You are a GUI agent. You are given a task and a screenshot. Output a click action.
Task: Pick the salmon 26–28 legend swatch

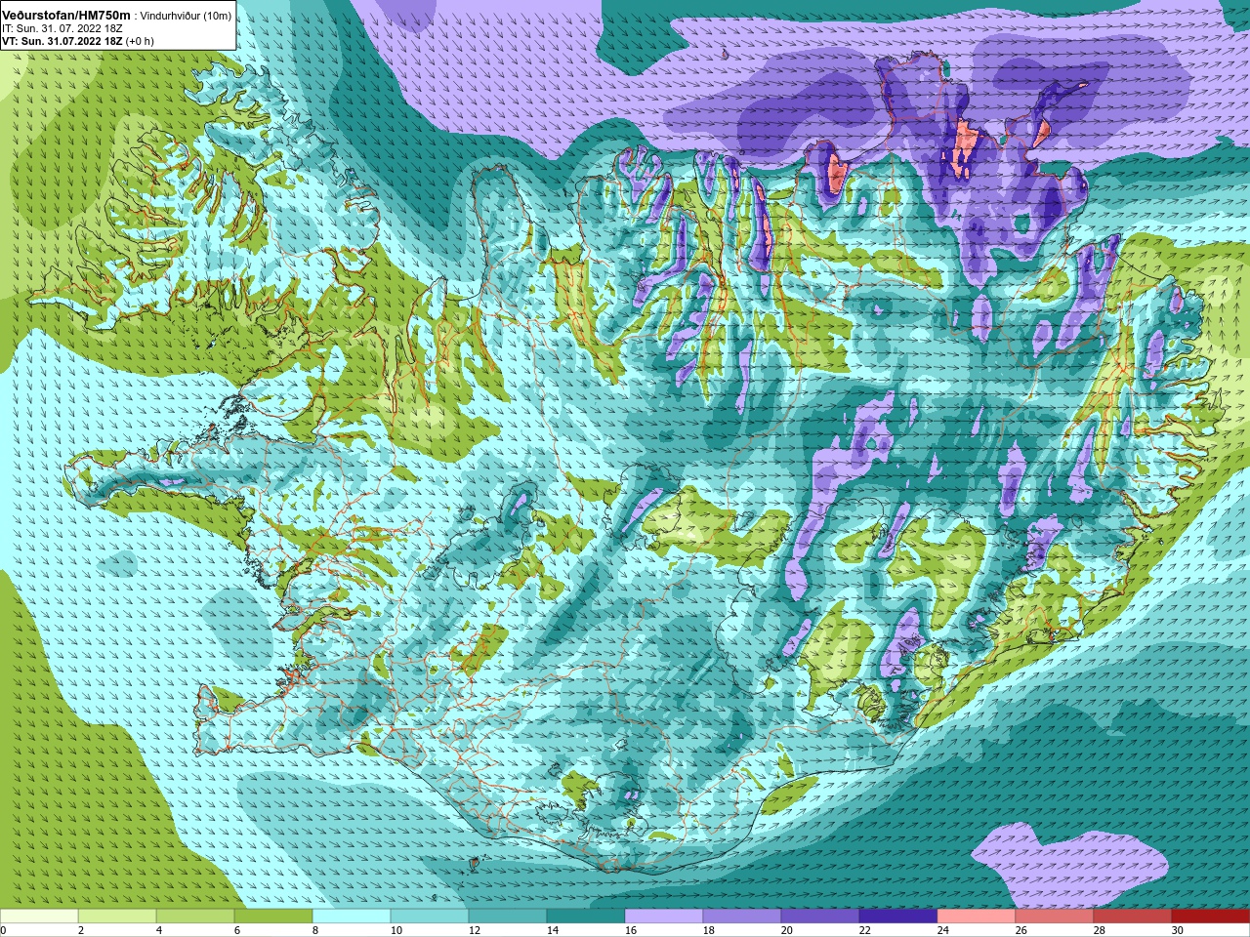point(1055,916)
